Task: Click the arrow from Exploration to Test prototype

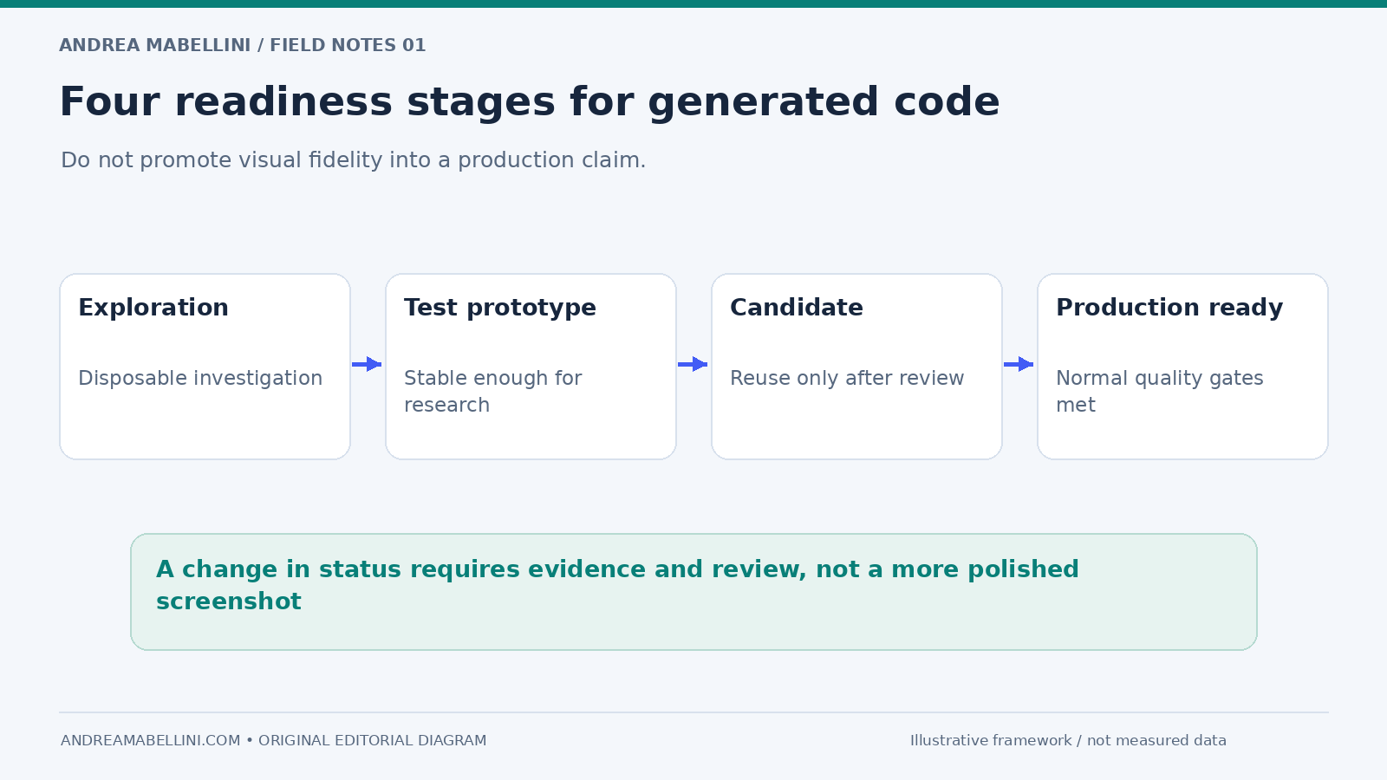Action: coord(367,364)
